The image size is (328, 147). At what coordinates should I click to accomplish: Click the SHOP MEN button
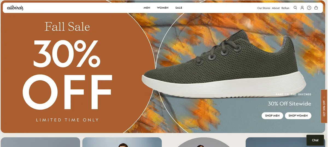[272, 116]
